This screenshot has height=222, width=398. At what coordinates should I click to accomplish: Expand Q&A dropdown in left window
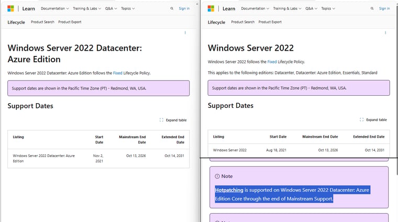[x=111, y=8]
